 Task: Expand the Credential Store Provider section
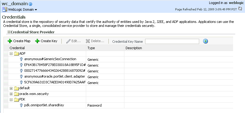(9, 32)
